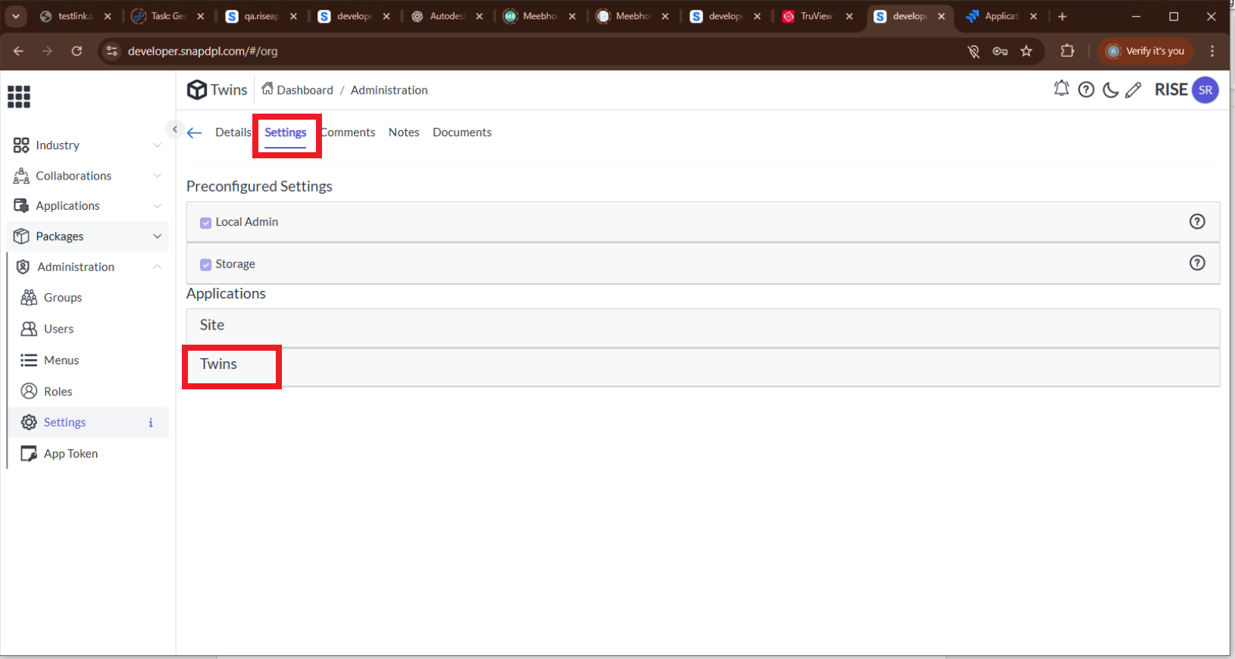Viewport: 1235px width, 659px height.
Task: Click the Twins cube logo
Action: click(197, 89)
